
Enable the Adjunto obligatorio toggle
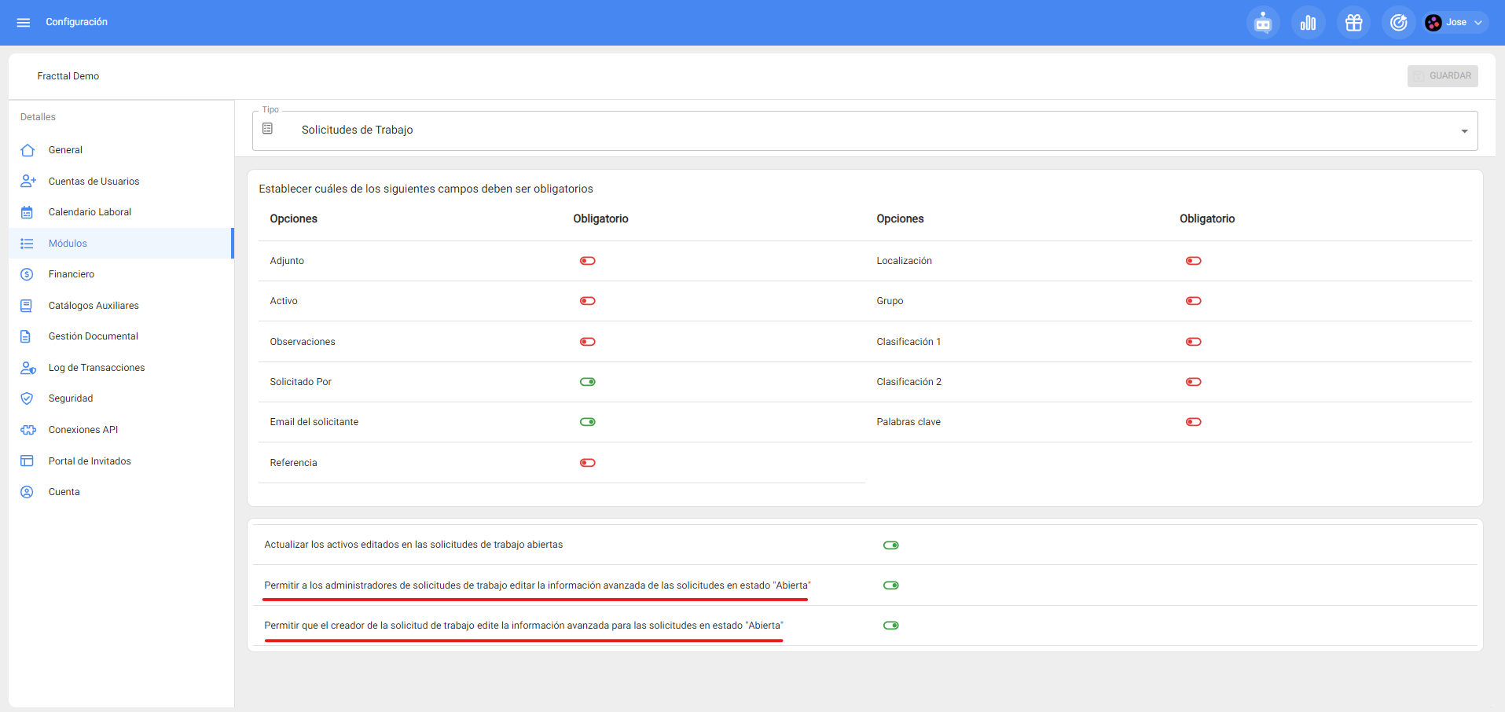pos(587,261)
